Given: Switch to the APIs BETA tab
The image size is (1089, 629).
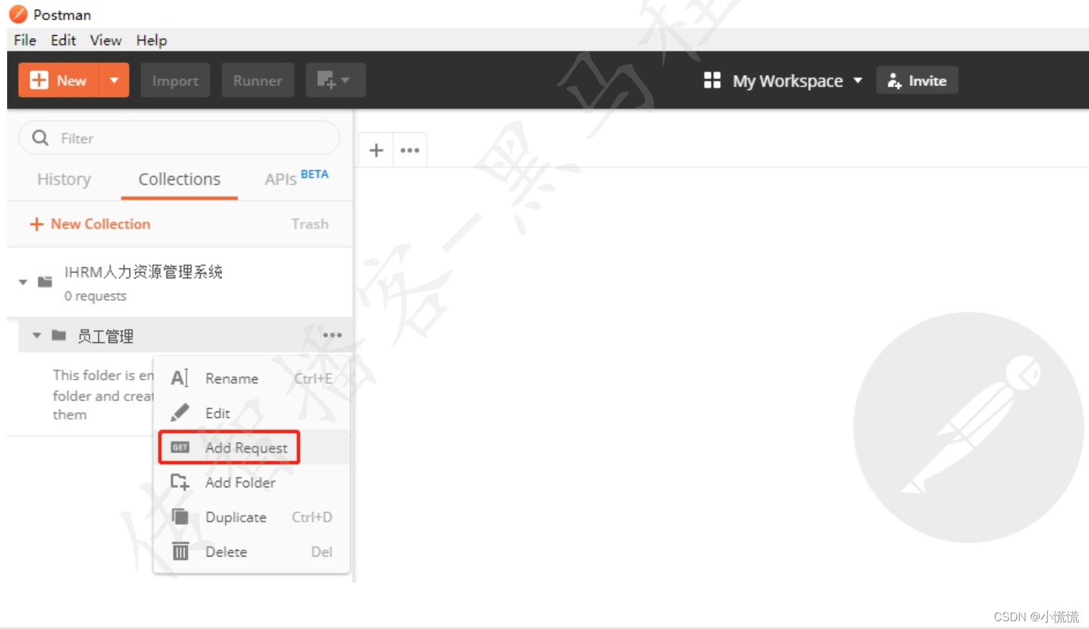Looking at the screenshot, I should (x=297, y=178).
